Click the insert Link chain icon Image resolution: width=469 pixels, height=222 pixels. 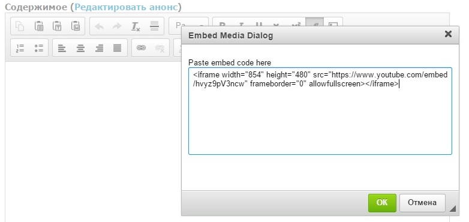141,48
